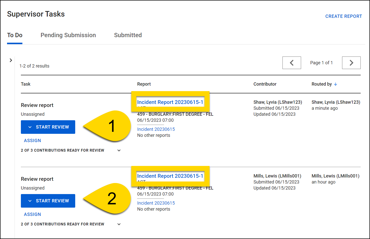Select the To Do tab

point(15,35)
